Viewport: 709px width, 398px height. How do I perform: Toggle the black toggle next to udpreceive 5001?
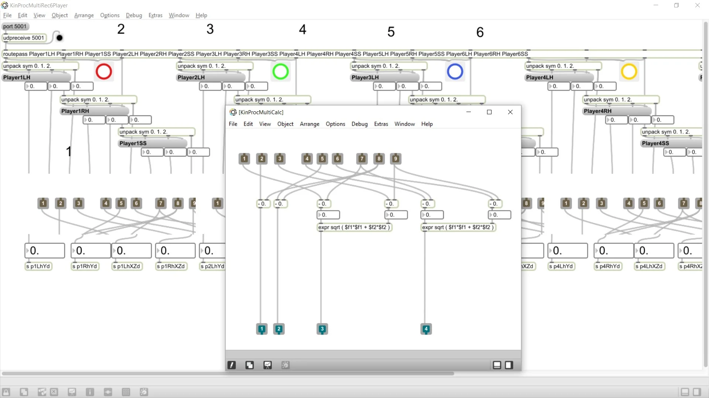59,38
